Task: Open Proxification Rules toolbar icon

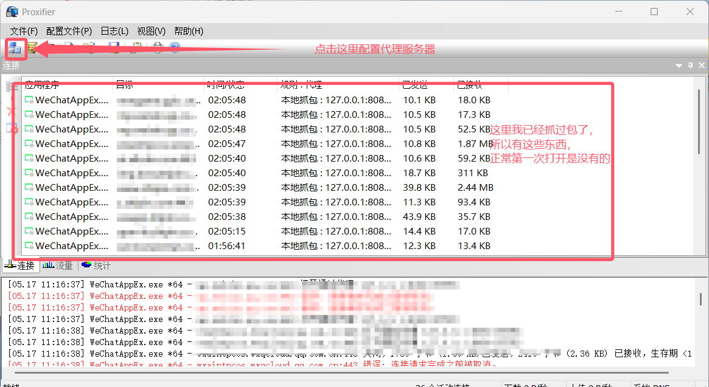Action: pyautogui.click(x=32, y=48)
